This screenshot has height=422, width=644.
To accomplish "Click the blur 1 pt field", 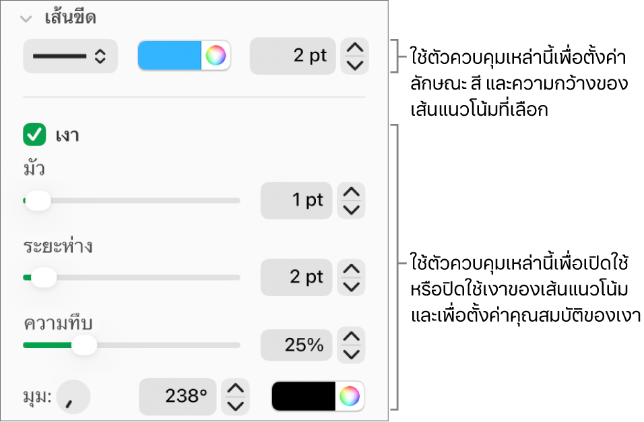I will click(x=296, y=201).
